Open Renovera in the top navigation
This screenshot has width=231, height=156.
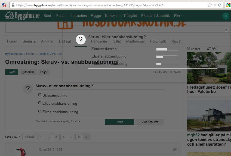112,16
